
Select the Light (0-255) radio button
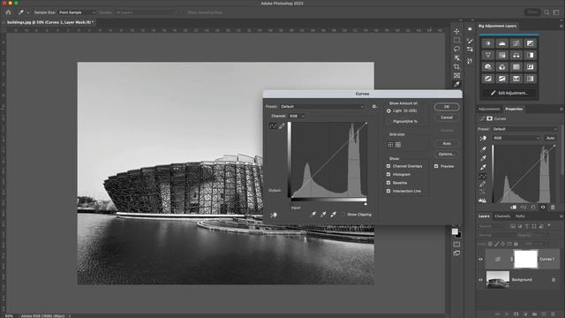[388, 110]
